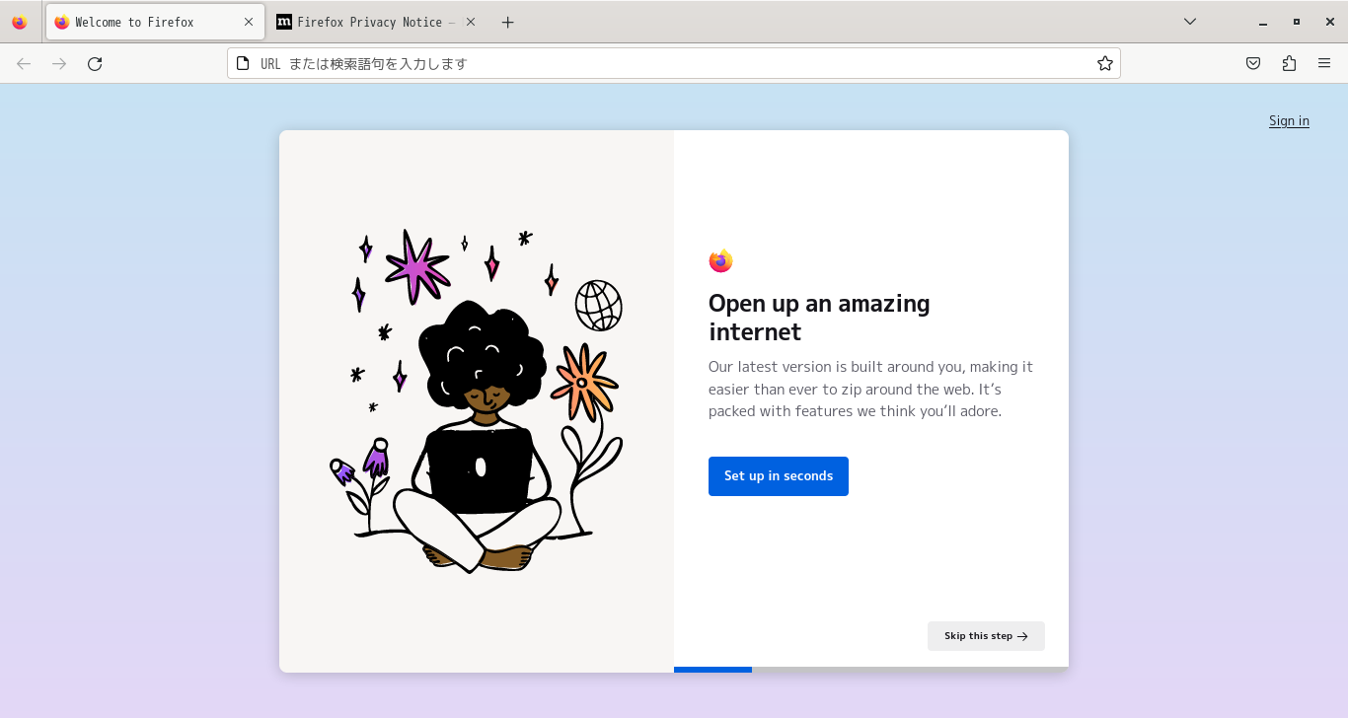Image resolution: width=1348 pixels, height=718 pixels.
Task: Close the Firefox Privacy Notice tab
Action: click(470, 22)
